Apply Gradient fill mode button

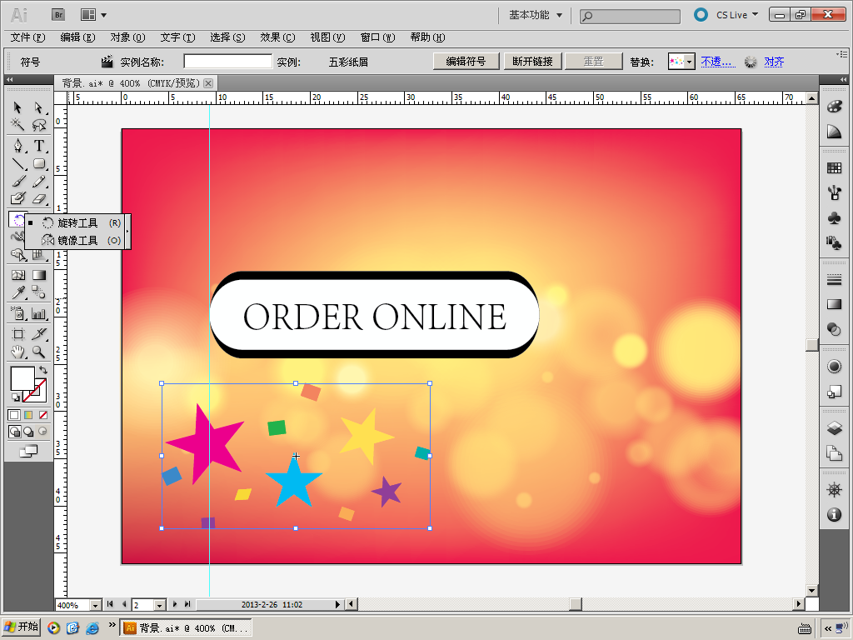click(x=28, y=415)
